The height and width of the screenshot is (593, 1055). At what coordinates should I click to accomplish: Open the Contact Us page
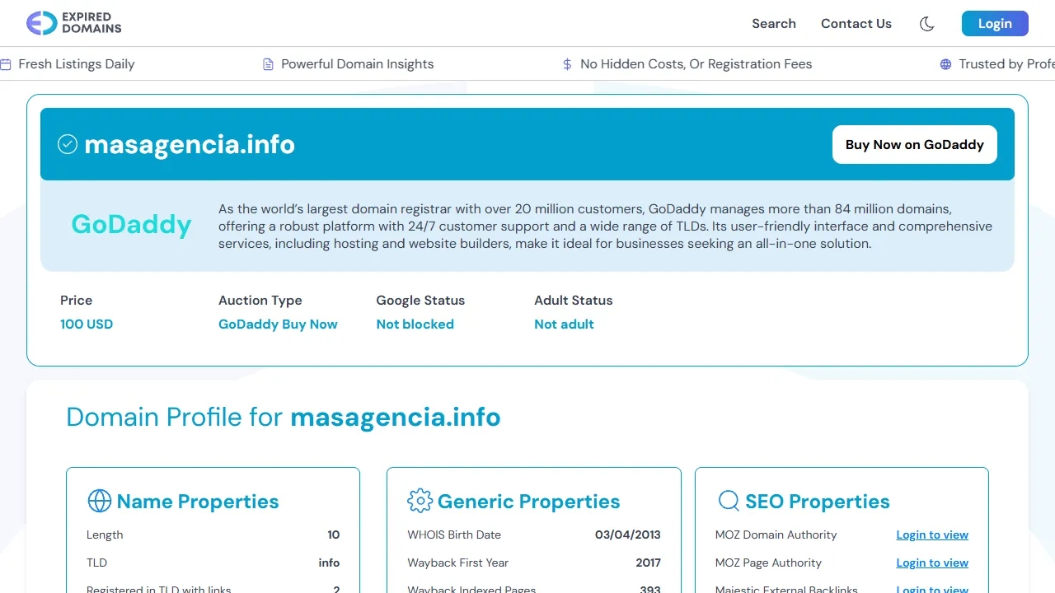point(856,24)
